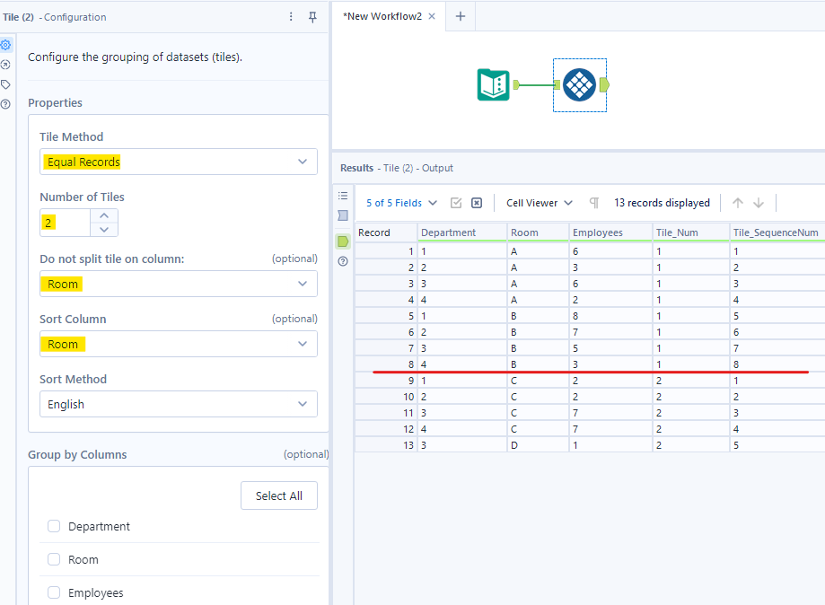Select the green output anchor in Results
The height and width of the screenshot is (605, 825).
pos(342,241)
